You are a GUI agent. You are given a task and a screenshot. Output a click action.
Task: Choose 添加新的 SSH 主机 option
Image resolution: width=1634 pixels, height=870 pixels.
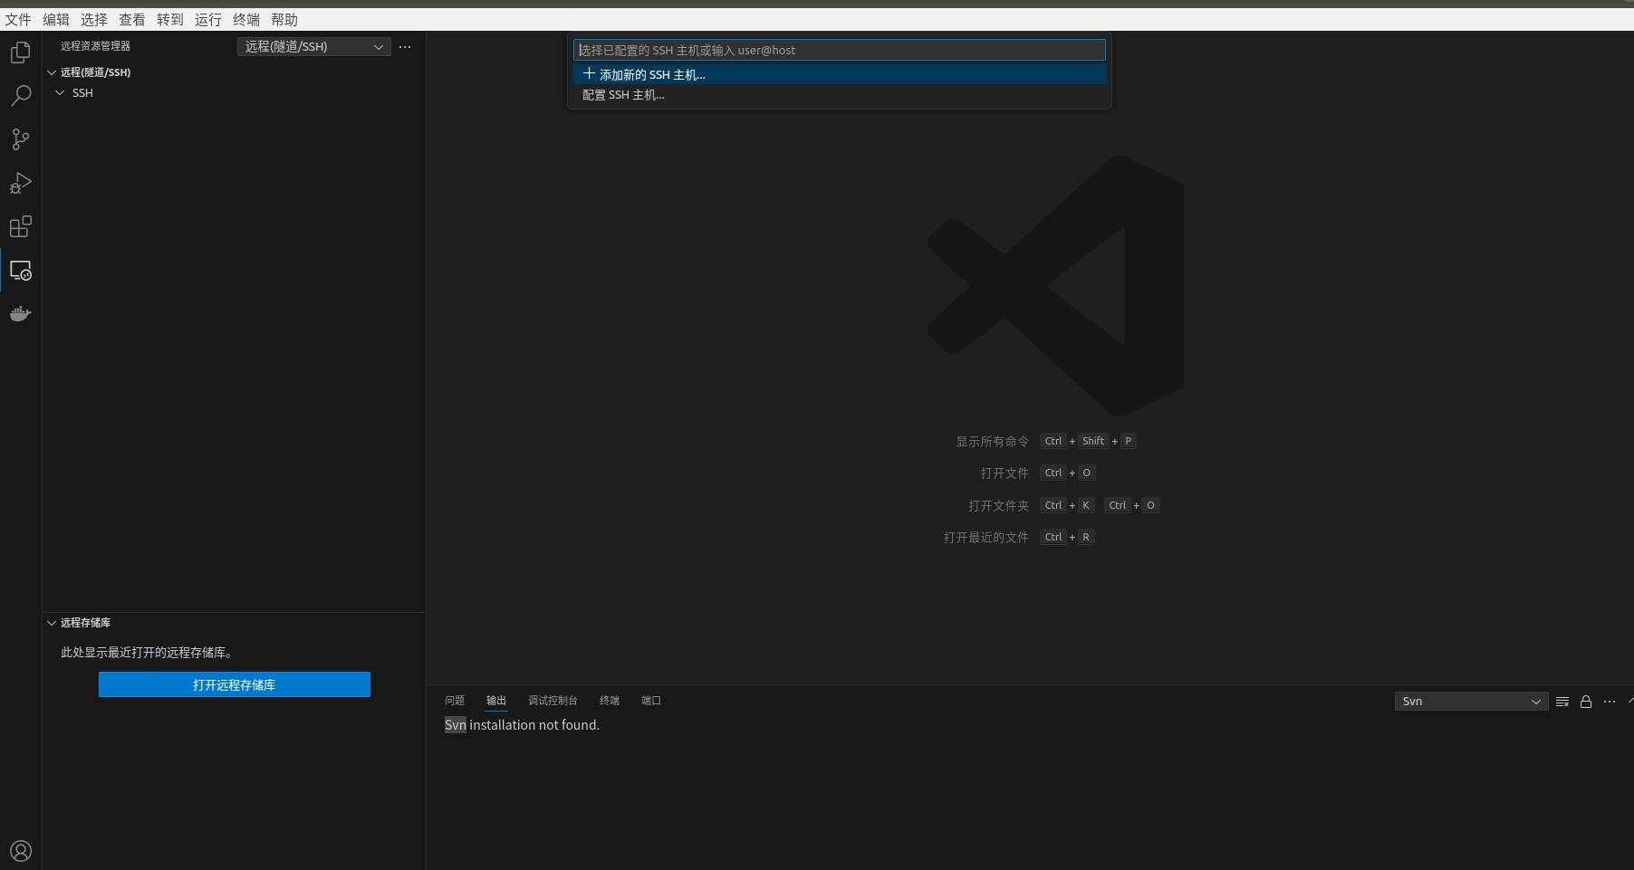point(839,74)
